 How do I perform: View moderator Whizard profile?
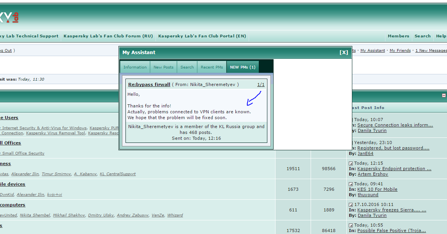pyautogui.click(x=175, y=215)
